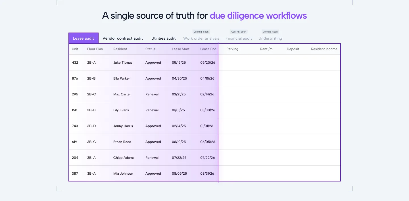Click the Lease End column header
This screenshot has width=409, height=201.
tap(208, 49)
